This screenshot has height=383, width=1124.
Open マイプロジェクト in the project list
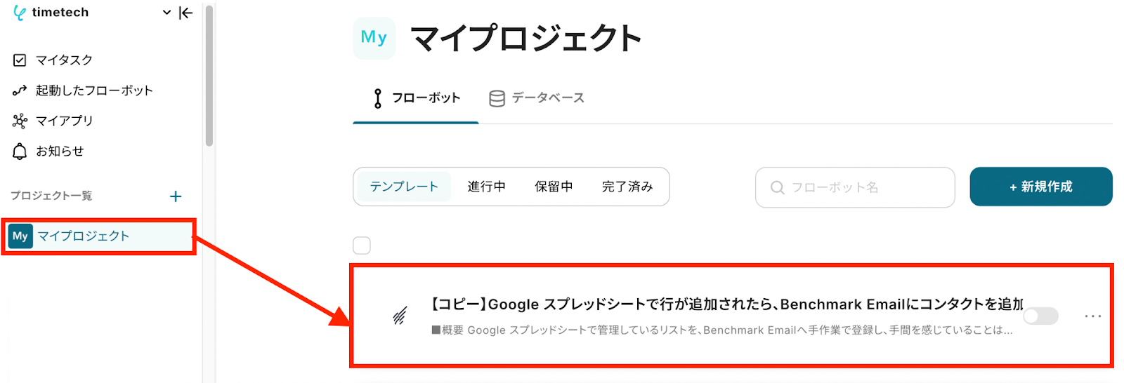point(83,236)
